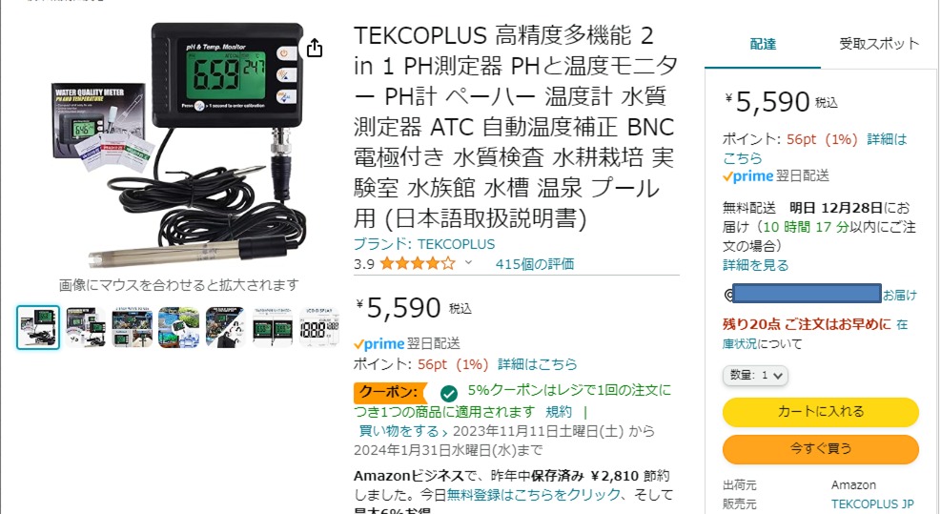Viewport: 941px width, 514px height.
Task: Click the green coupon checkmark icon
Action: 448,393
